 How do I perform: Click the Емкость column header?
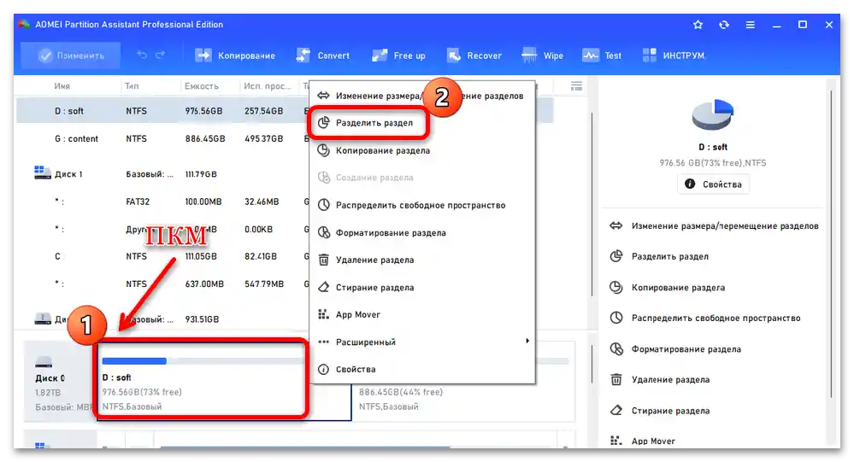coord(202,86)
